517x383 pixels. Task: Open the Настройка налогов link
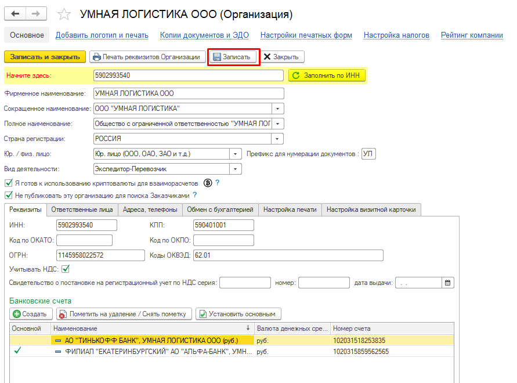click(x=397, y=35)
